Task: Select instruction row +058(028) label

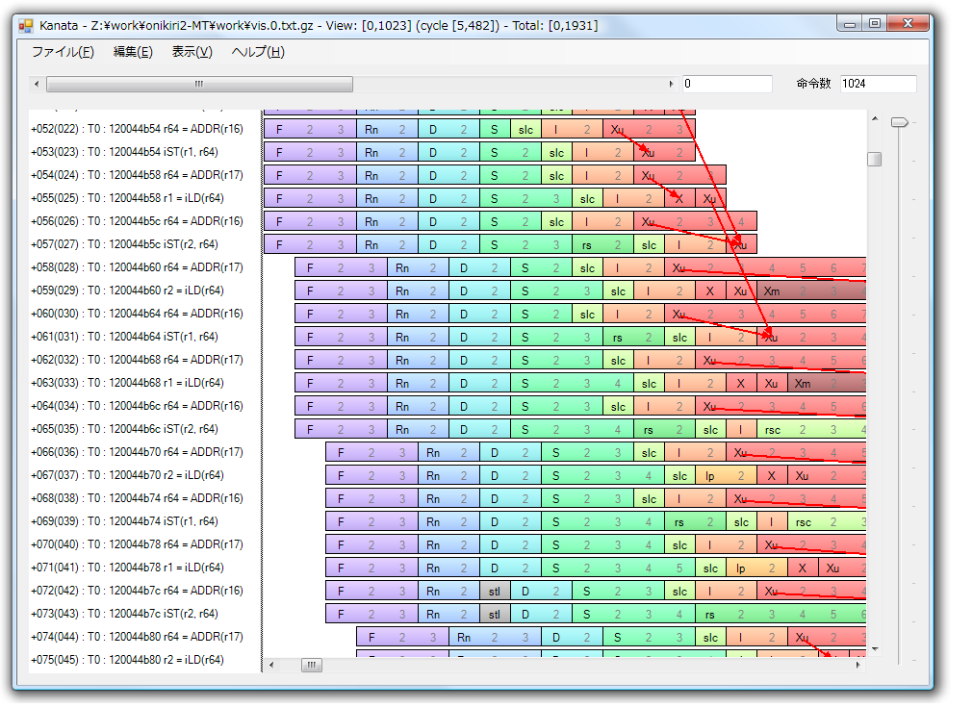Action: 137,267
